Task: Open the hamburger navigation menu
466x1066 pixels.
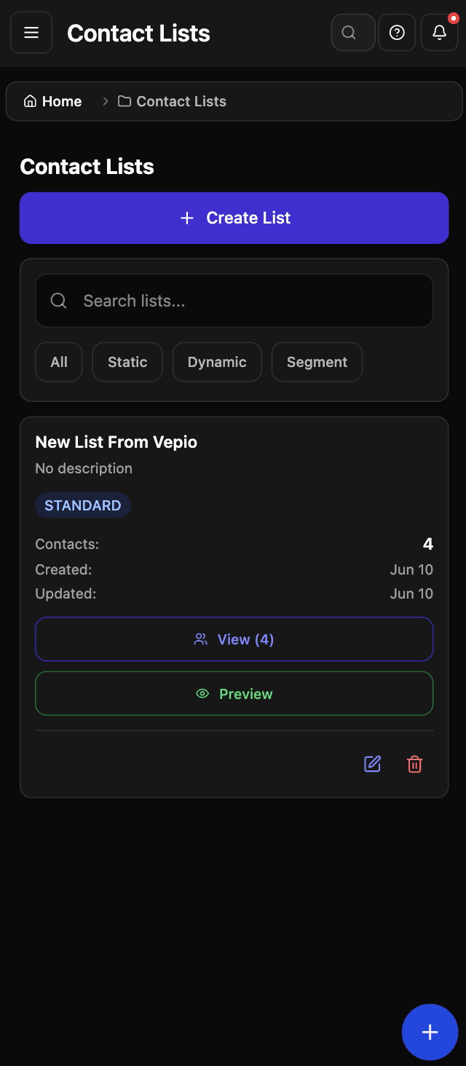Action: point(31,33)
